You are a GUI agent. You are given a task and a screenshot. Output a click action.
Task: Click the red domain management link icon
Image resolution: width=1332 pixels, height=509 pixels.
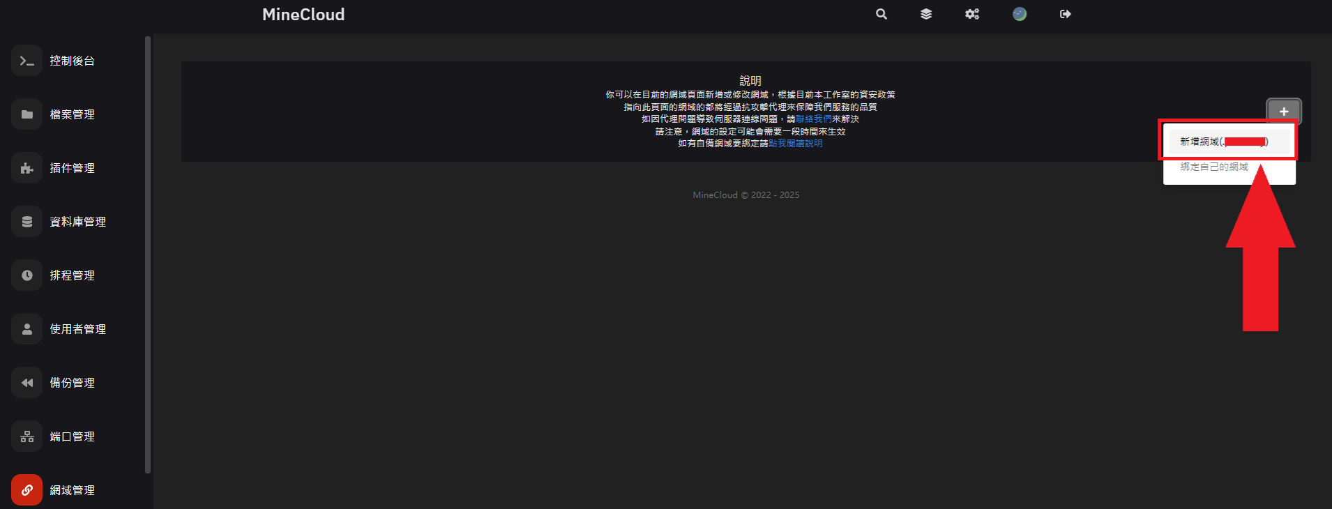[x=27, y=490]
